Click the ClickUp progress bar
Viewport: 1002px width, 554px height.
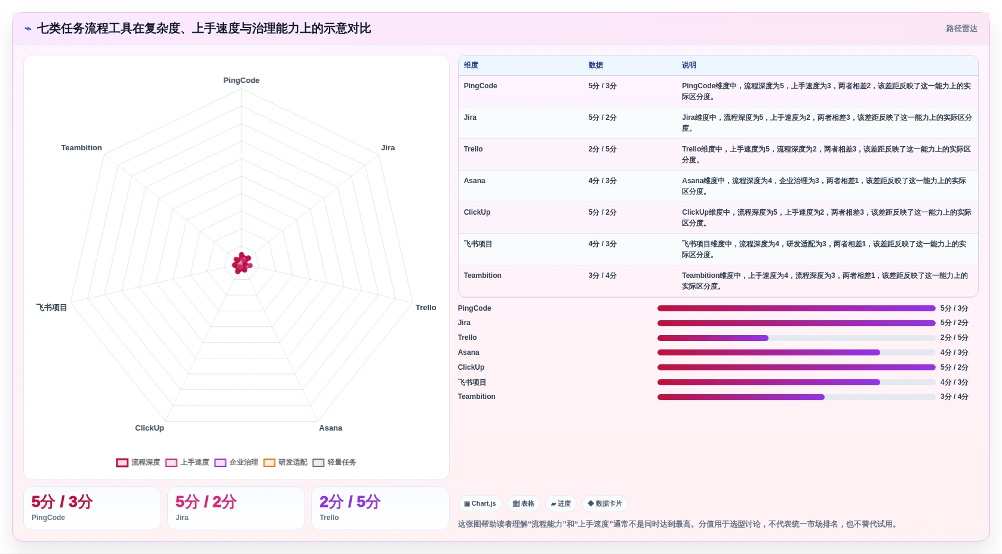[796, 367]
